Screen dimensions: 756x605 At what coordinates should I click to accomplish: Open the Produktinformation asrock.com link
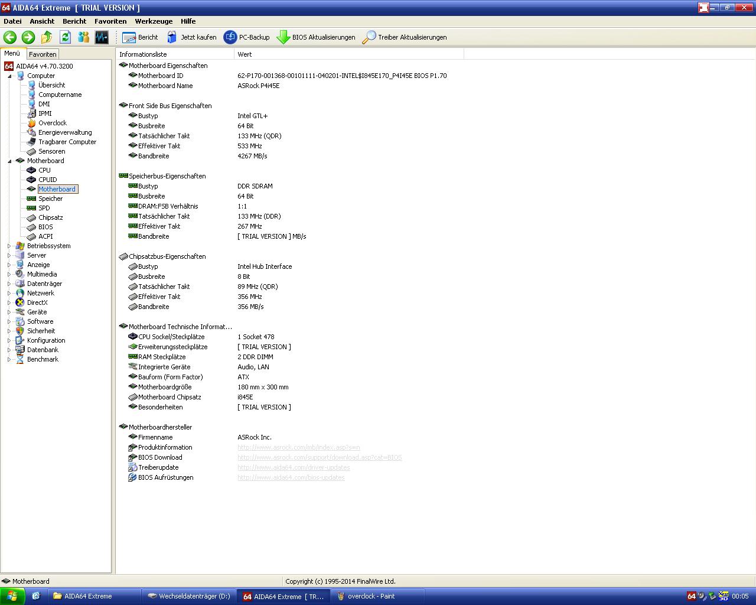[x=299, y=447]
